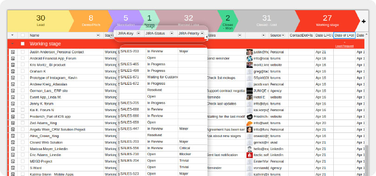Image resolution: width=376 pixels, height=176 pixels.
Task: Open Name column filter dropdown
Action: coord(98,35)
